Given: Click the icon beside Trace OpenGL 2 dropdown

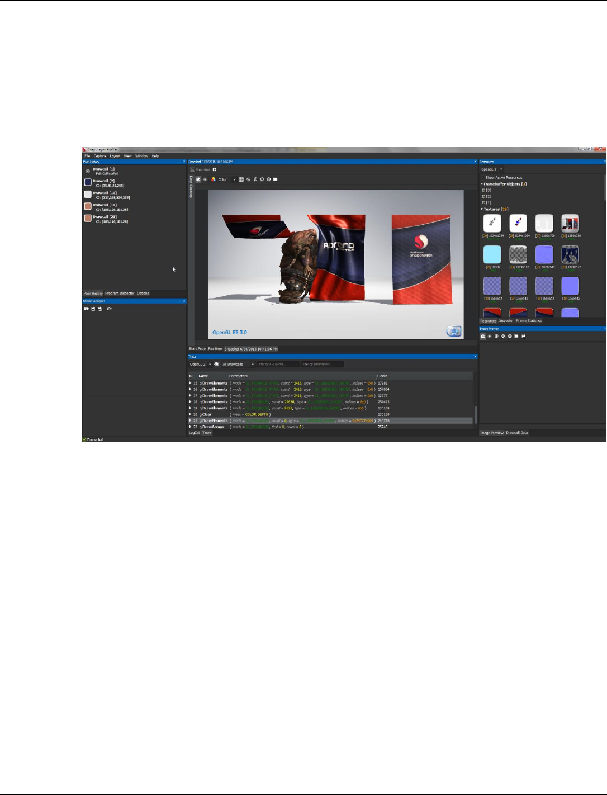Looking at the screenshot, I should coord(216,364).
